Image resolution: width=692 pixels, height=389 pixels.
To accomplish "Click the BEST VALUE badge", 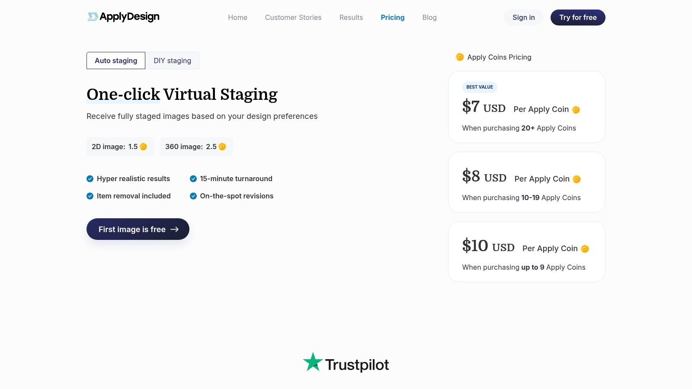I will tap(480, 87).
